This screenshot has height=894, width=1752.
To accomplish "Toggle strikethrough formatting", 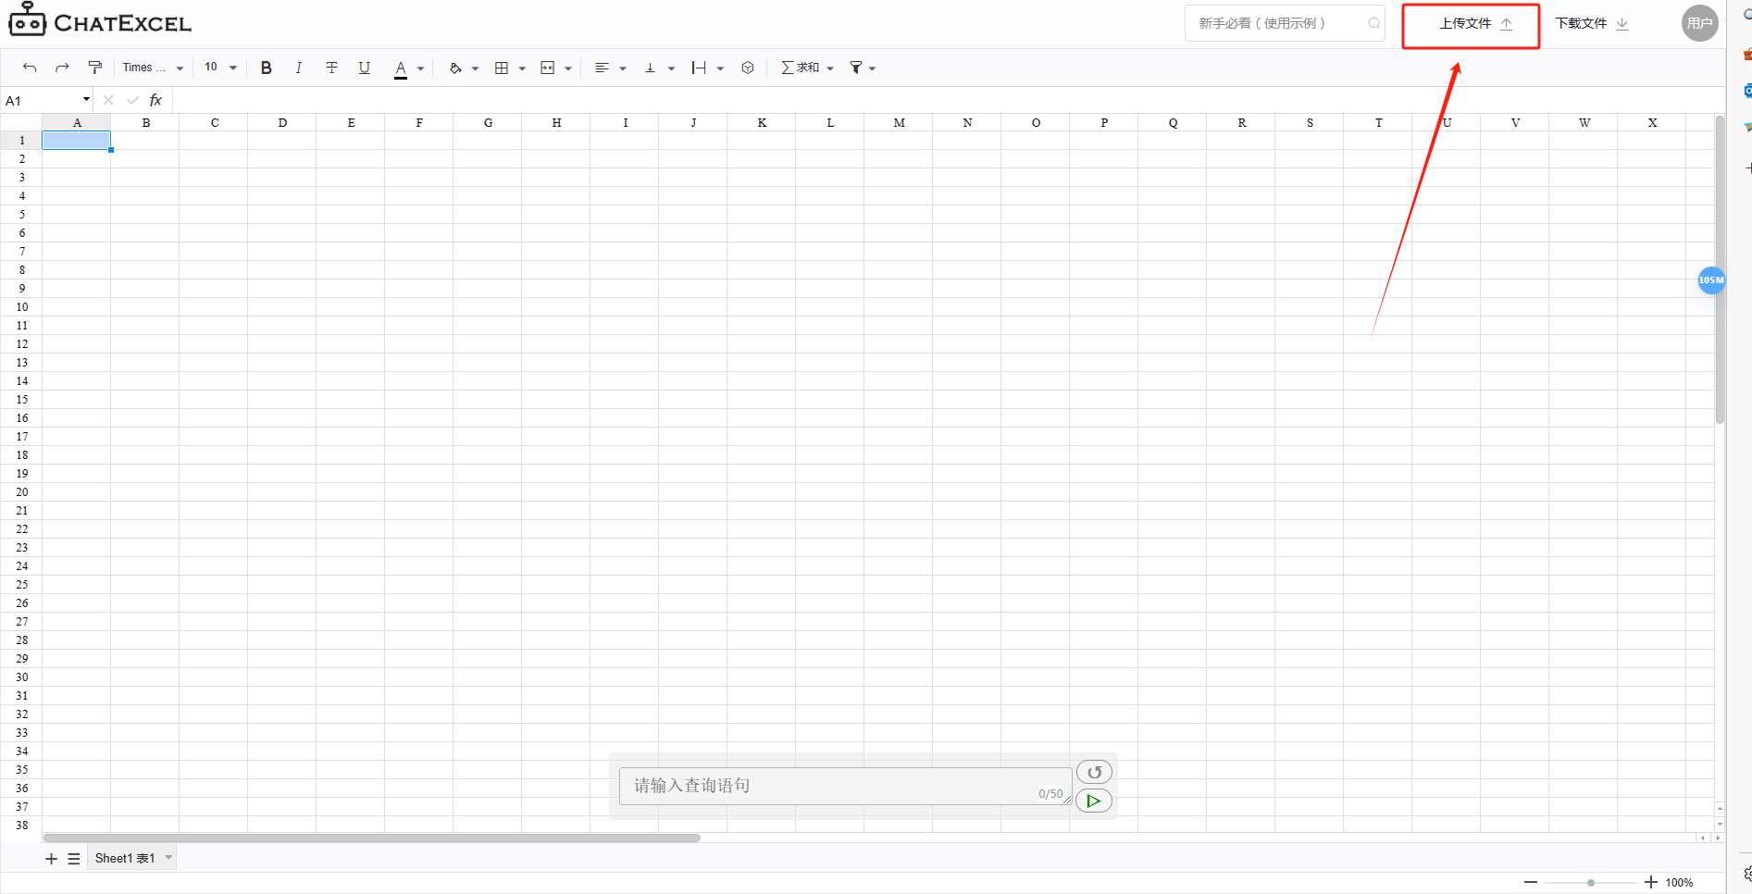I will click(331, 68).
